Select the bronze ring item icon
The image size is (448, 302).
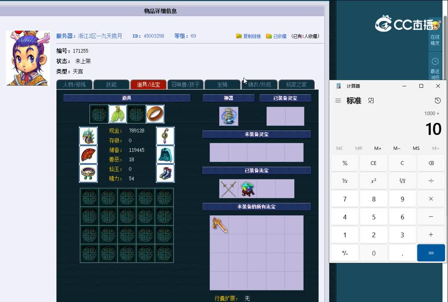[x=155, y=114]
